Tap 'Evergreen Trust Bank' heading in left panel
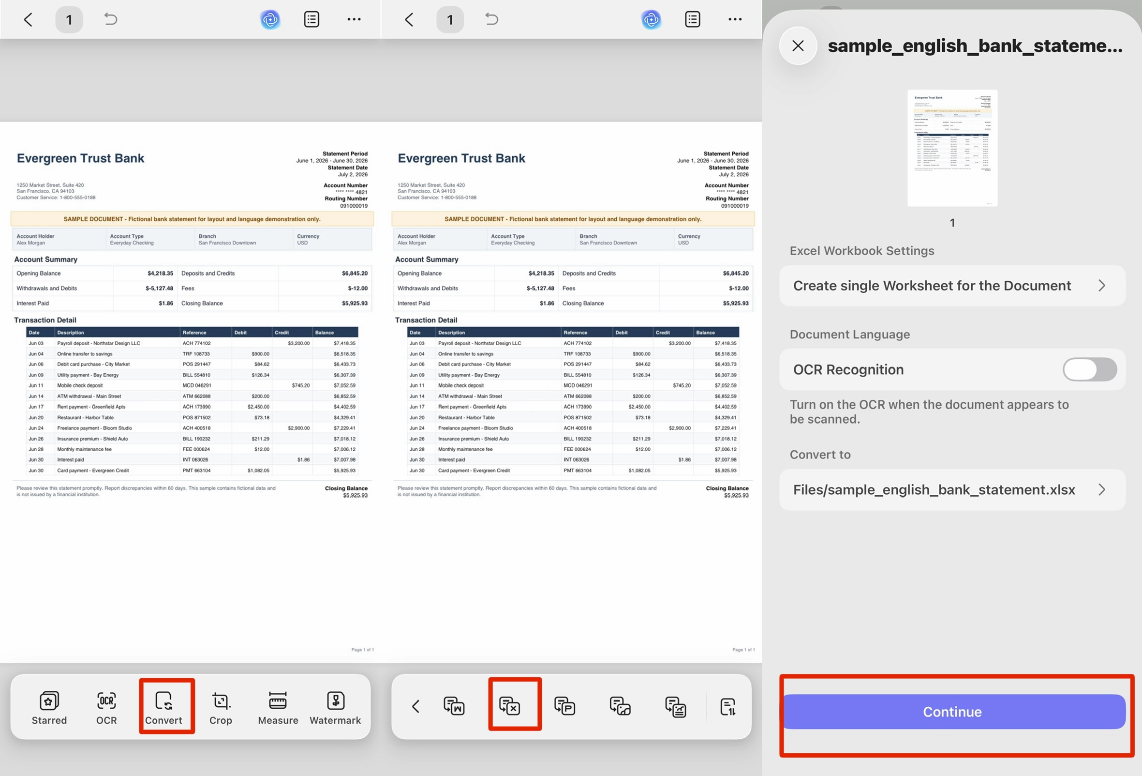The height and width of the screenshot is (776, 1142). pos(81,158)
